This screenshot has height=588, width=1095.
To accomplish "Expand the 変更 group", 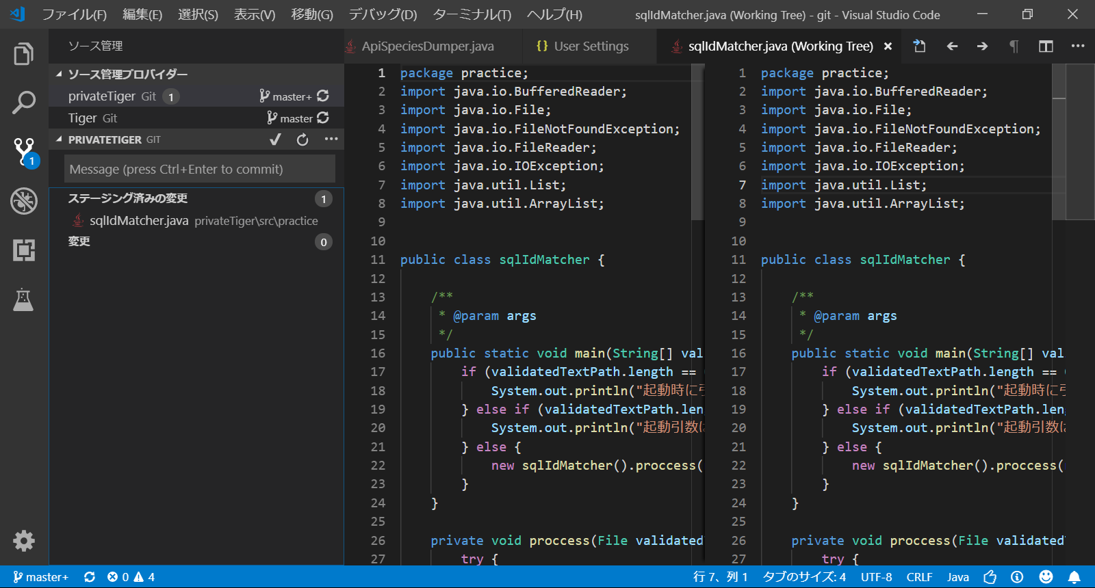I will click(x=79, y=241).
